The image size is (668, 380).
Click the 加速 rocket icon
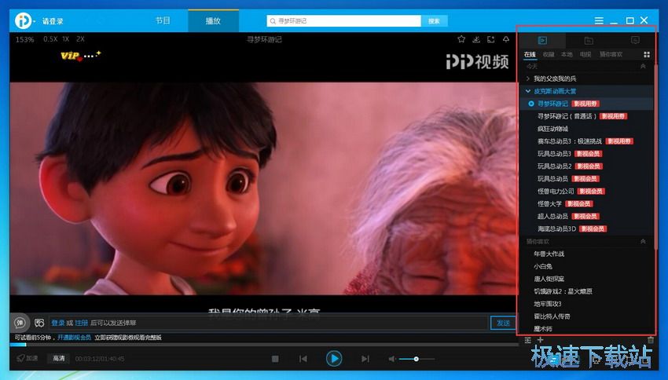(28, 358)
